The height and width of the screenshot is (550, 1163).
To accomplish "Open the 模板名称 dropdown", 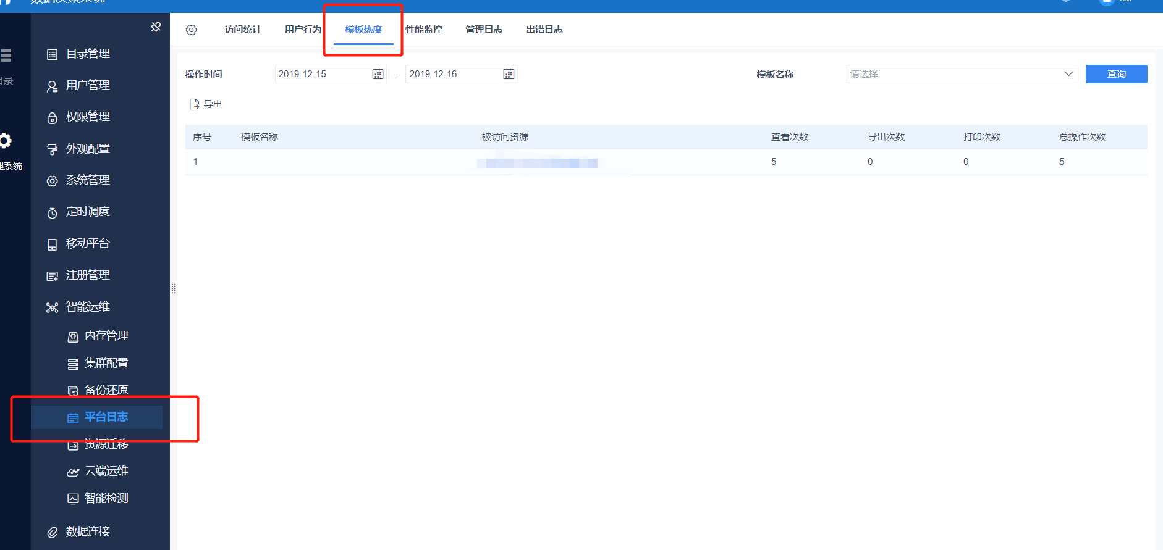I will (962, 74).
